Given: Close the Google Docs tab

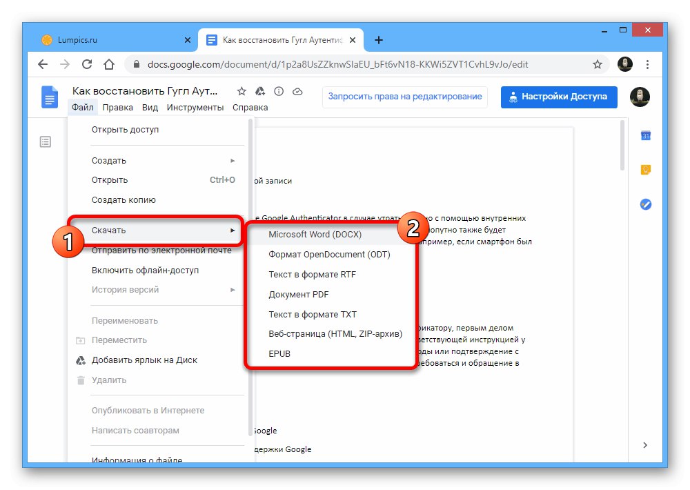Looking at the screenshot, I should (x=353, y=40).
